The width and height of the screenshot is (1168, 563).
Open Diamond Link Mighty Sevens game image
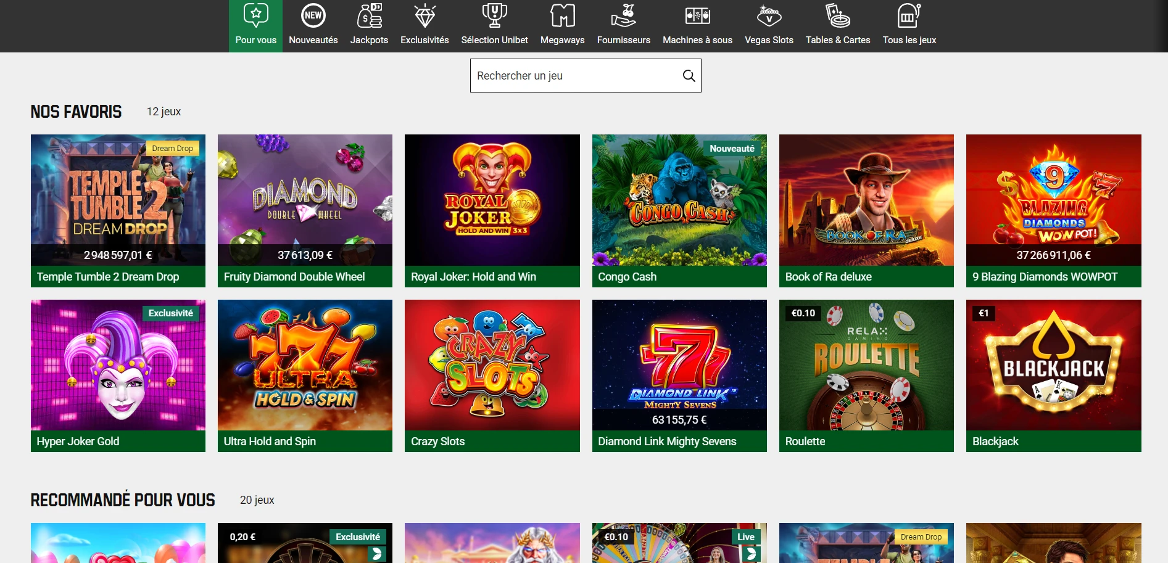679,365
